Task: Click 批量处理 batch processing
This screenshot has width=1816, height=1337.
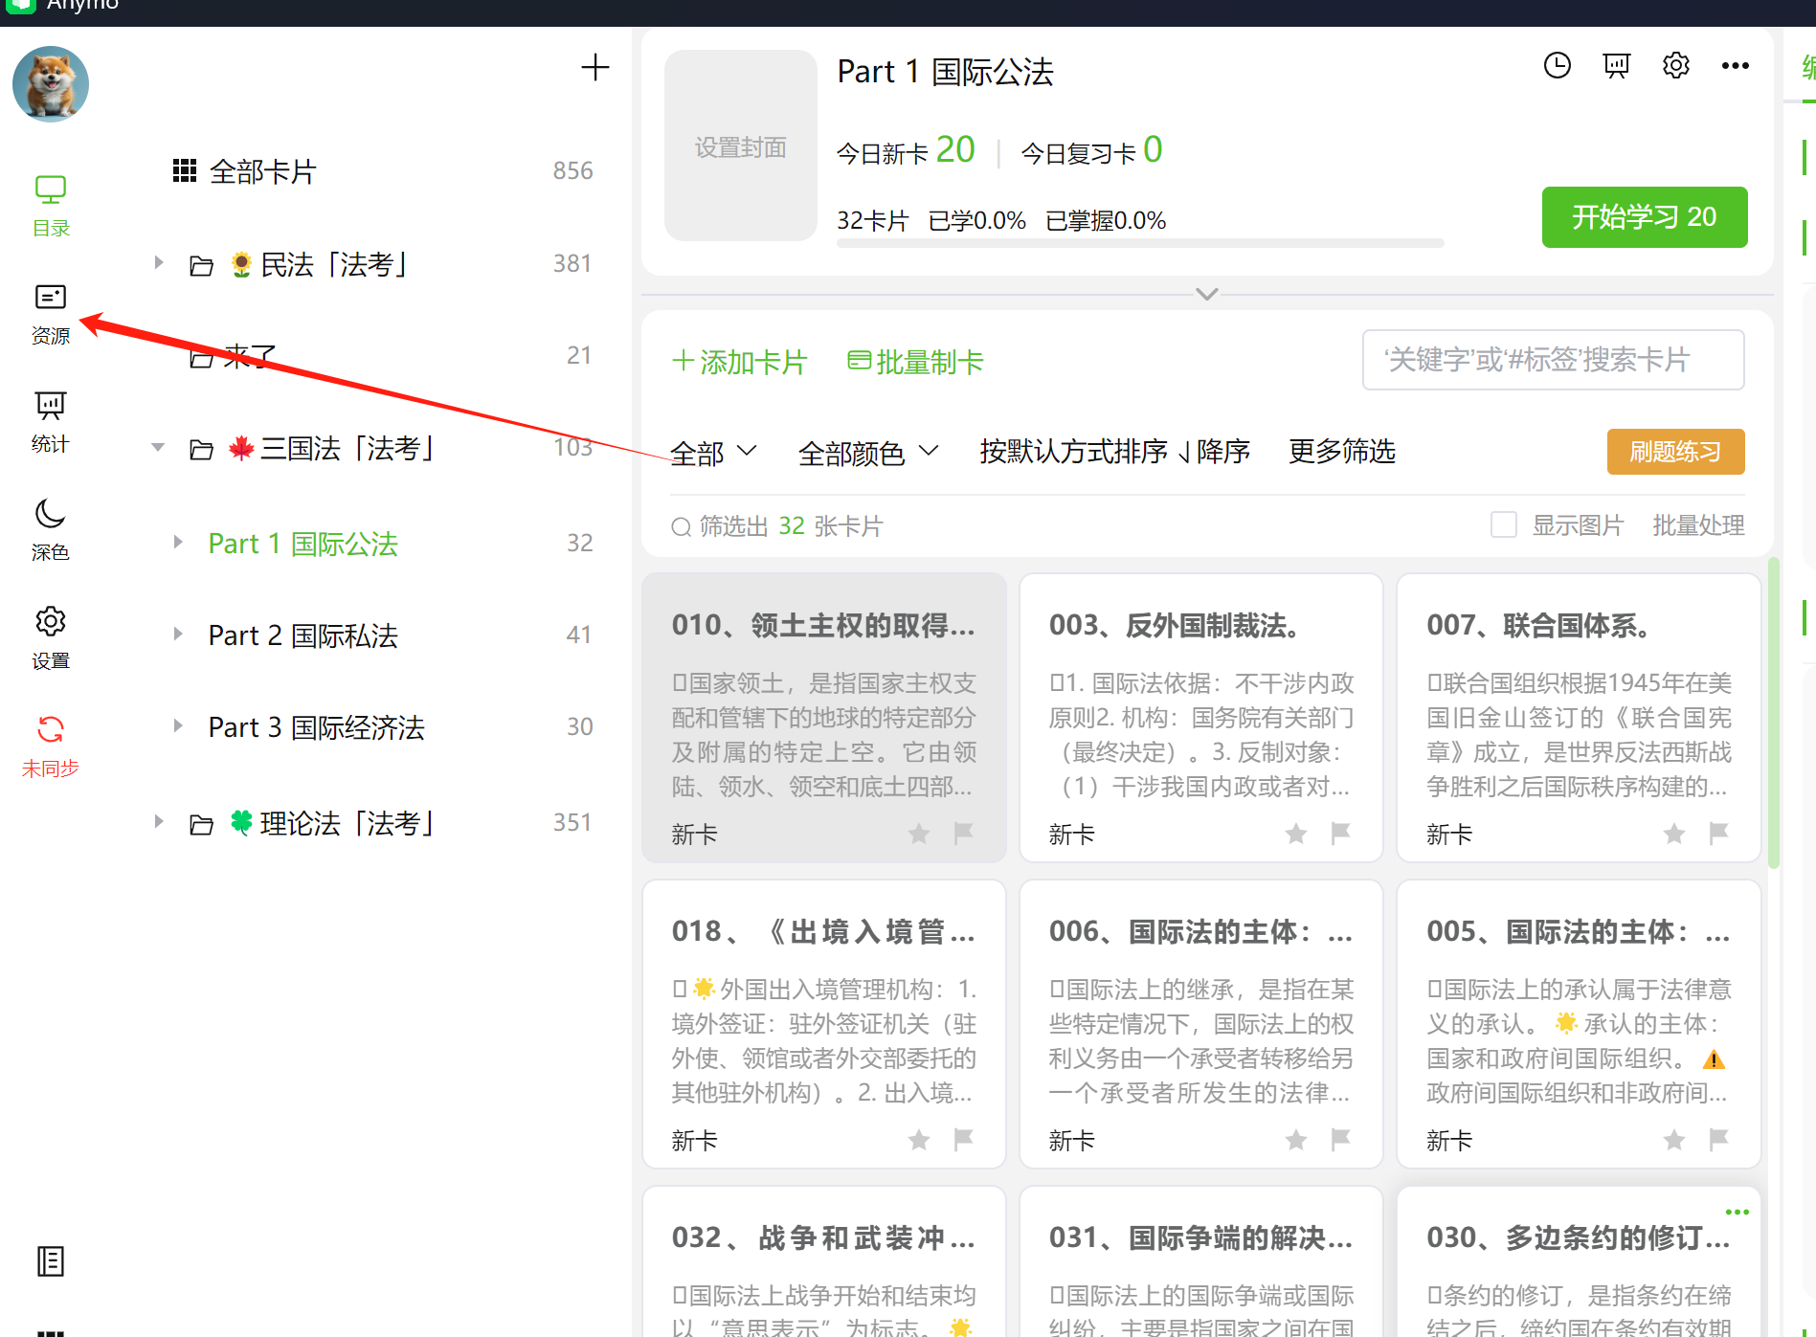Action: click(1698, 524)
